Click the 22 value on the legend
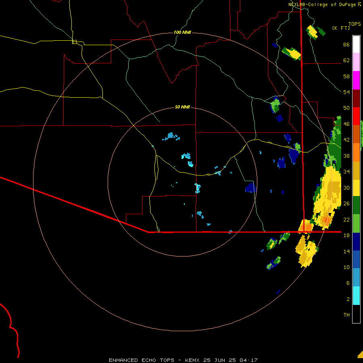 pos(346,219)
